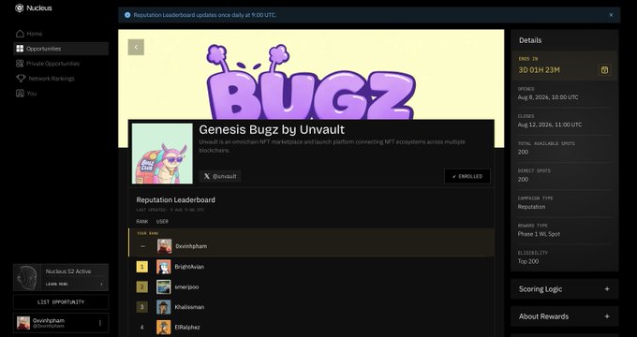Open the account options three-dot menu
The width and height of the screenshot is (637, 337).
pos(100,323)
